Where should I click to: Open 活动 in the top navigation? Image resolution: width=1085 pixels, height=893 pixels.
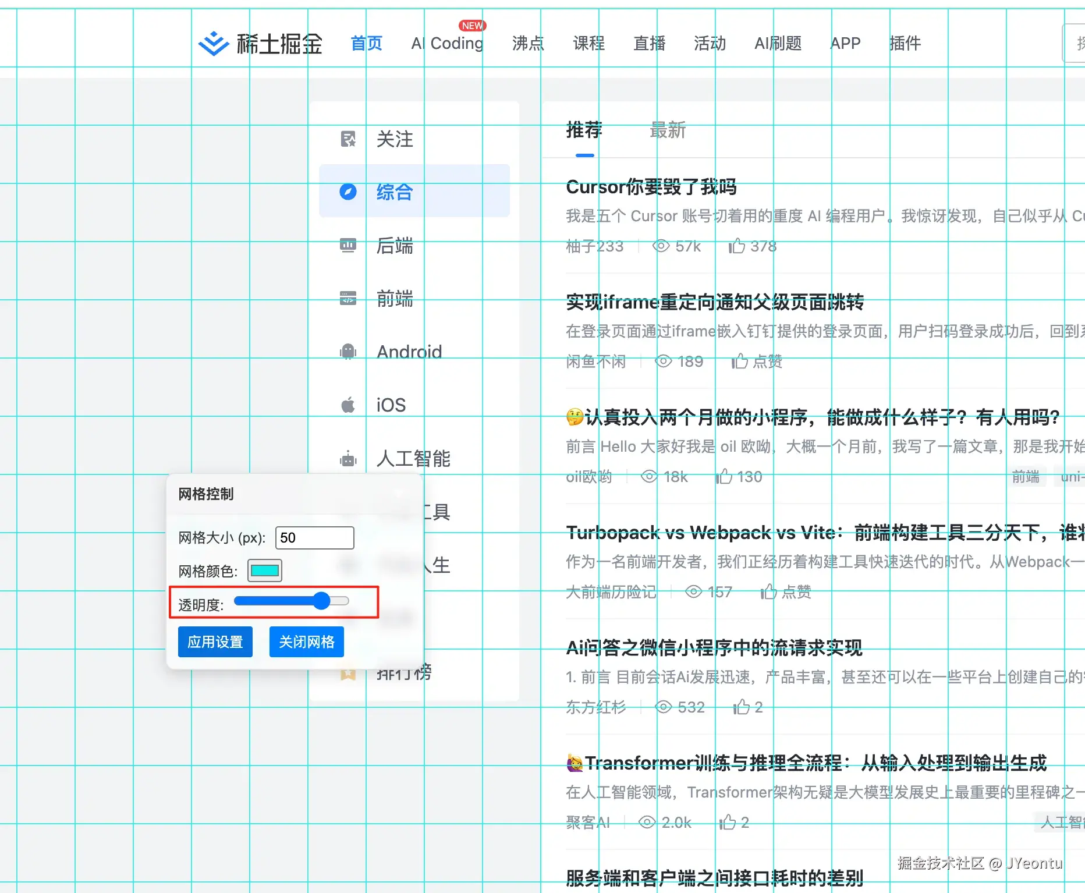(710, 43)
